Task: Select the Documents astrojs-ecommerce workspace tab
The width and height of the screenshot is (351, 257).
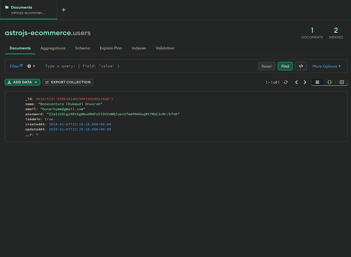Action: pyautogui.click(x=28, y=10)
